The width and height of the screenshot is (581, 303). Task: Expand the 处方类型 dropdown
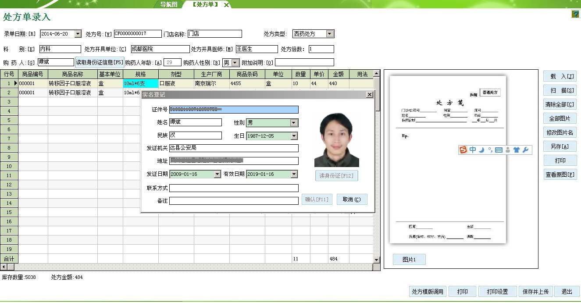click(x=330, y=34)
